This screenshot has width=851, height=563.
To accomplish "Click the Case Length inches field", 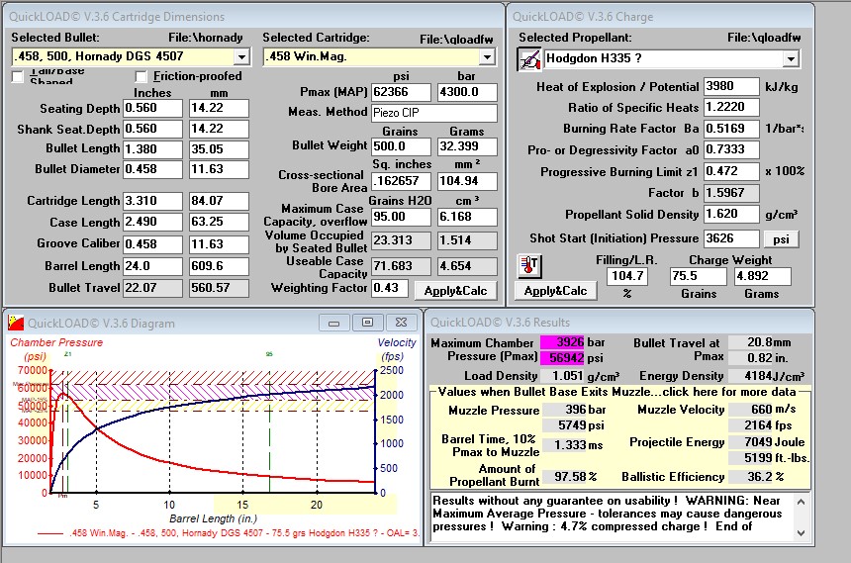I will 152,222.
